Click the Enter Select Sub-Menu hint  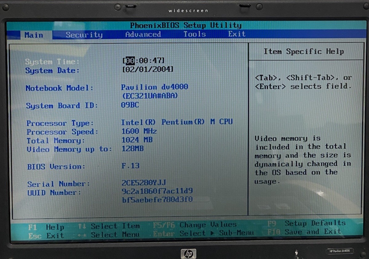tap(203, 234)
